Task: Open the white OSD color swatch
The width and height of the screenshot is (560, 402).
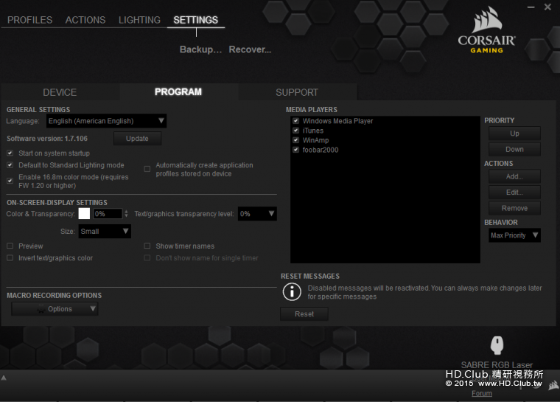Action: pyautogui.click(x=84, y=213)
